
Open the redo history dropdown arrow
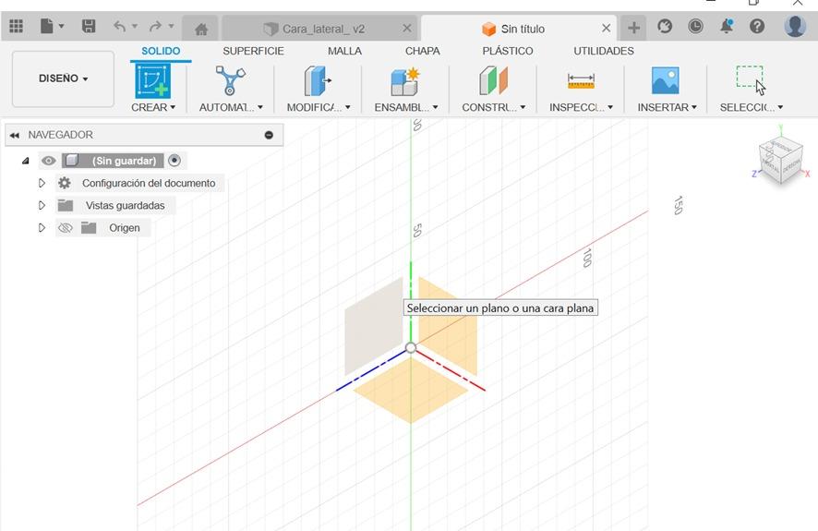click(x=171, y=26)
